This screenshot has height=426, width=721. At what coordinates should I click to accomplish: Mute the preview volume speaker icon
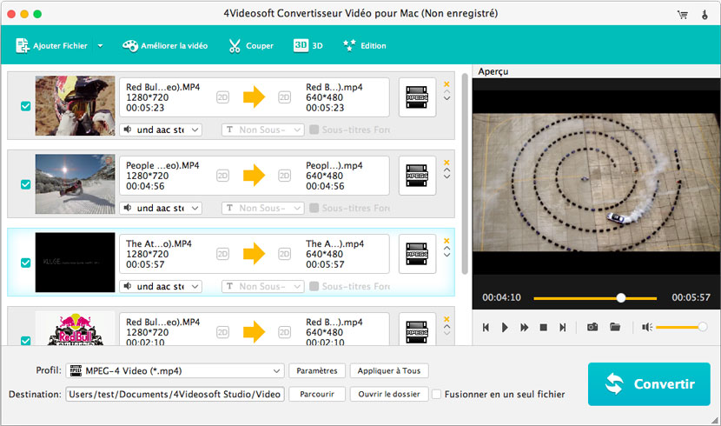coord(646,327)
